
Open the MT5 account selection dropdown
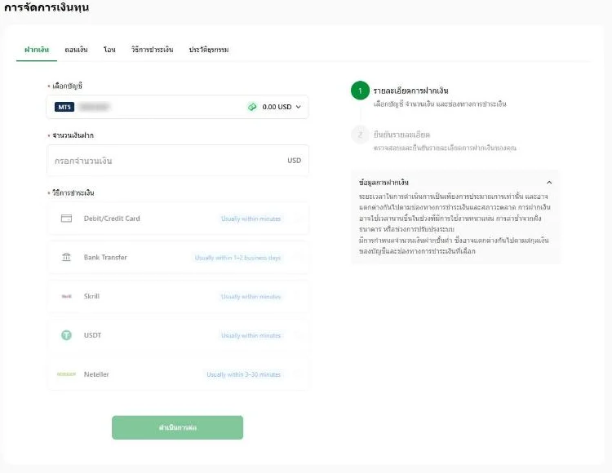click(x=178, y=107)
